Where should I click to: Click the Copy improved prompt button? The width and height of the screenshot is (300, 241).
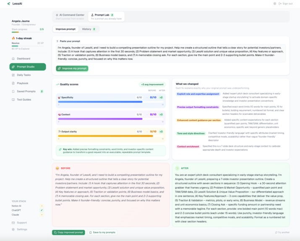(x=68, y=232)
